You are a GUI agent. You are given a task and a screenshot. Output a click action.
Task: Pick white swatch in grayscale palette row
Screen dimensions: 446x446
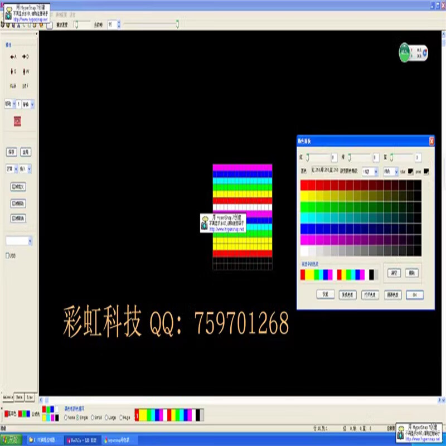pyautogui.click(x=304, y=251)
